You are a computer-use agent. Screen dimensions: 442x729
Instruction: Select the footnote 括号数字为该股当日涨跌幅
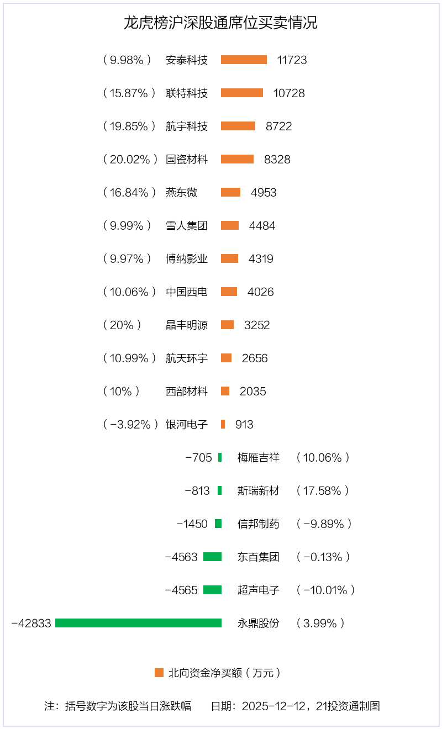coord(128,706)
